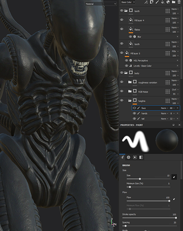Viewport: 183px width, 231px height.
Task: Hide the roughness variation folder
Action: tap(121, 82)
